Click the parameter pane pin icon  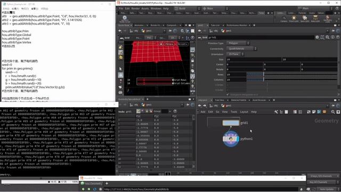coord(333,31)
